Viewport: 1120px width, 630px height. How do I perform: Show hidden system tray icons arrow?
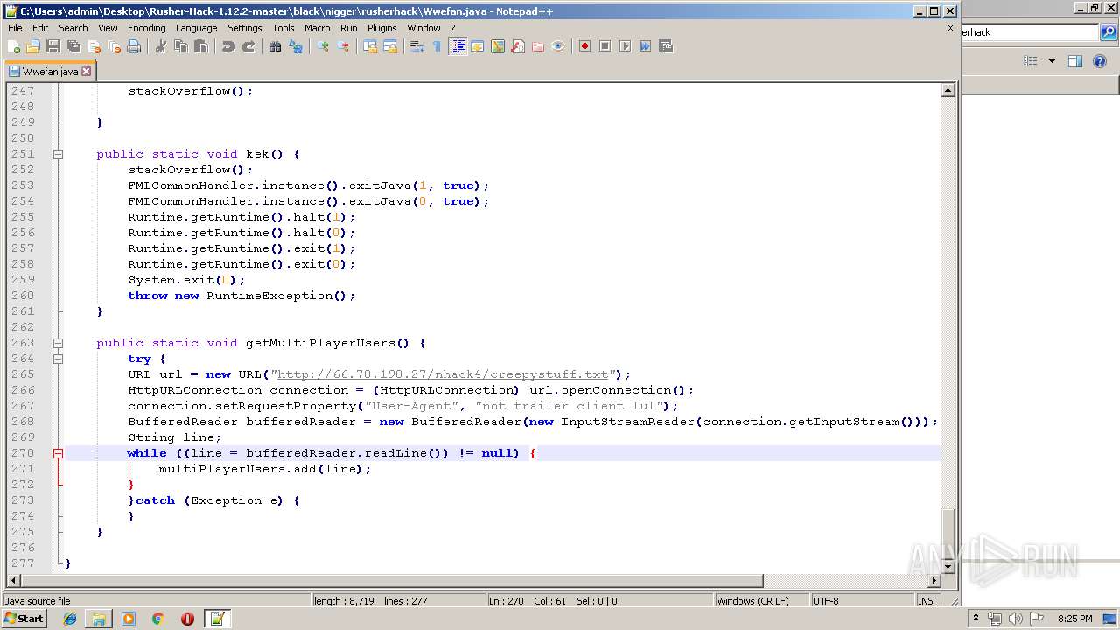(976, 619)
